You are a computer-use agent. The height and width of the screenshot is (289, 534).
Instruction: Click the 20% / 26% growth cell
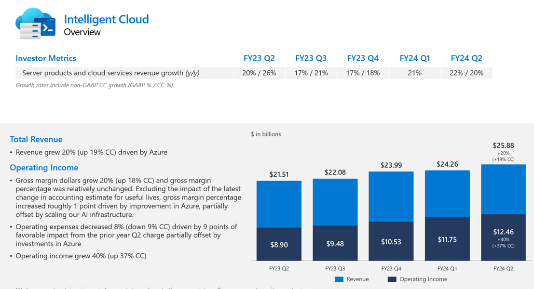tap(259, 73)
